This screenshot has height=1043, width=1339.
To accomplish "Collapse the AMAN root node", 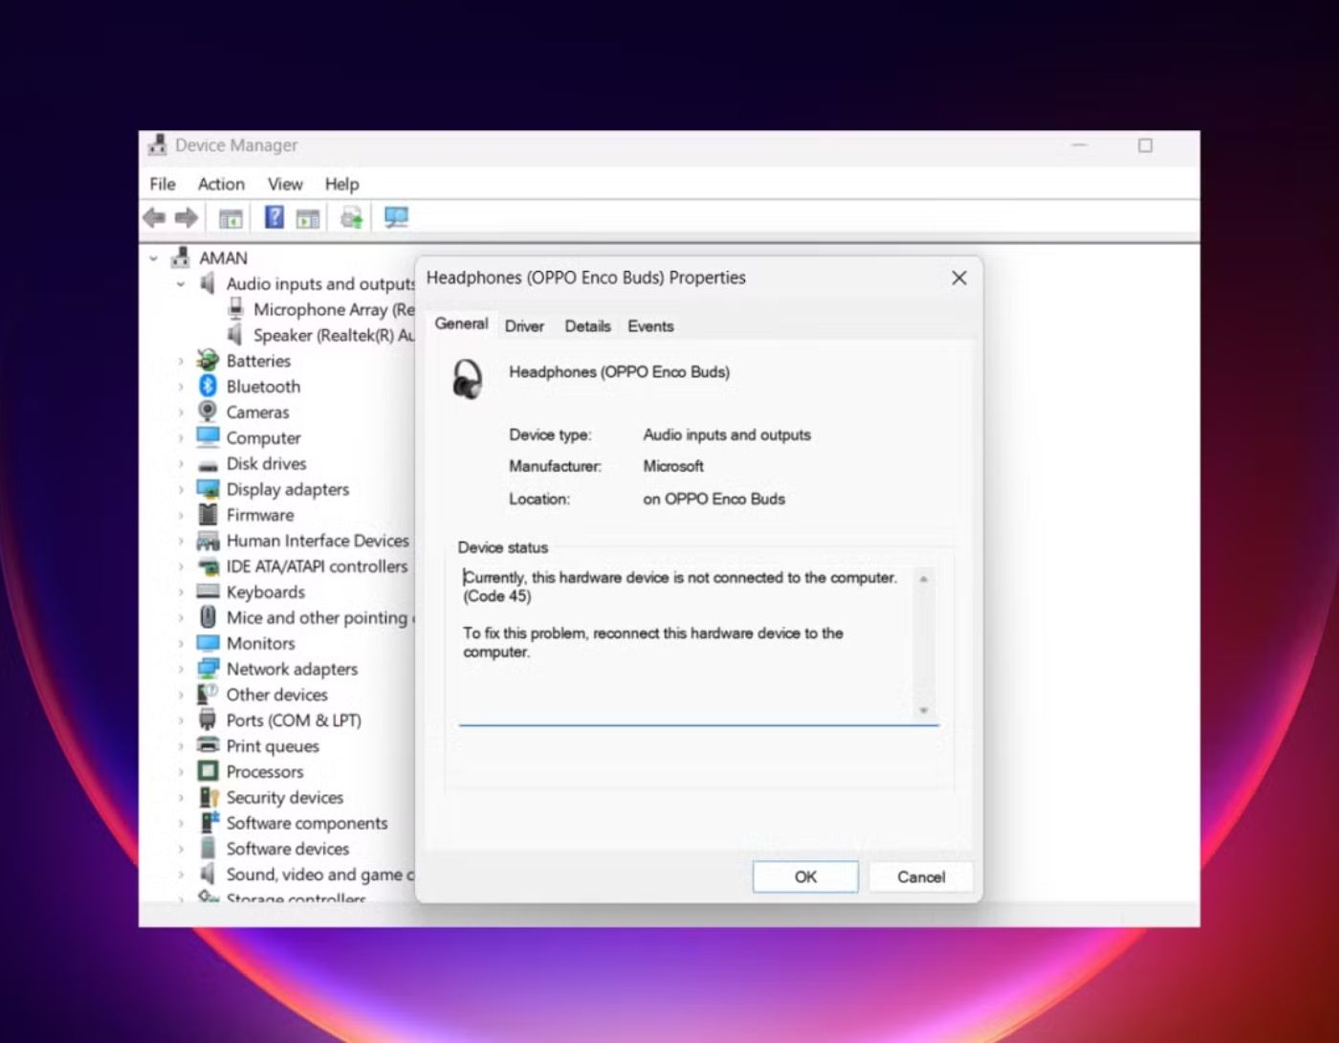I will (x=153, y=258).
